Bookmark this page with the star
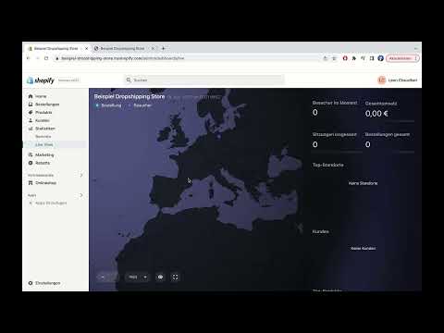 pyautogui.click(x=334, y=58)
